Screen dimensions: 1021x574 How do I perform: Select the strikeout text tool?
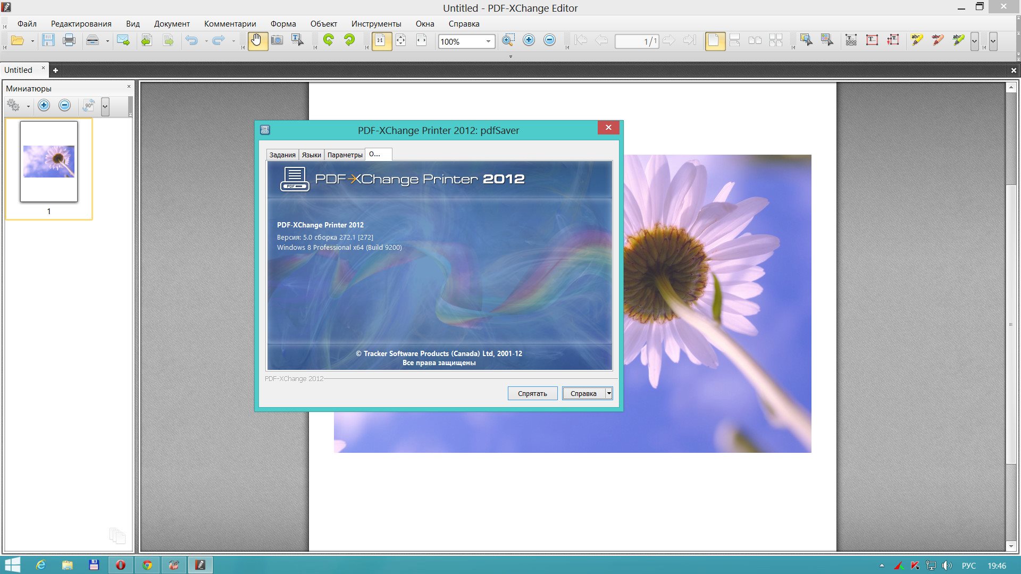[938, 40]
